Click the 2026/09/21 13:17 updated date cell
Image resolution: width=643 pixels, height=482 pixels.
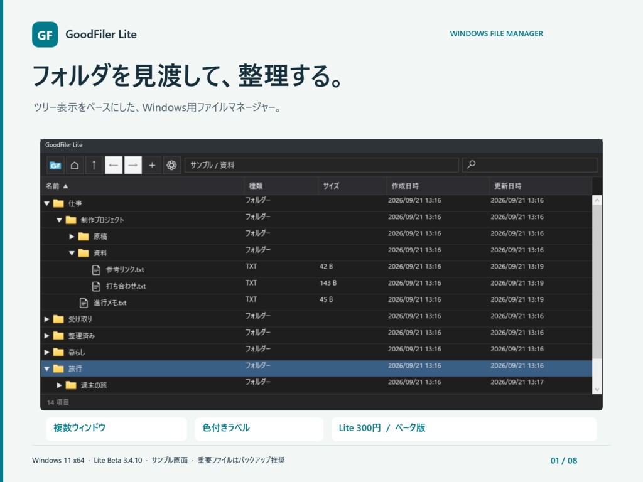517,382
